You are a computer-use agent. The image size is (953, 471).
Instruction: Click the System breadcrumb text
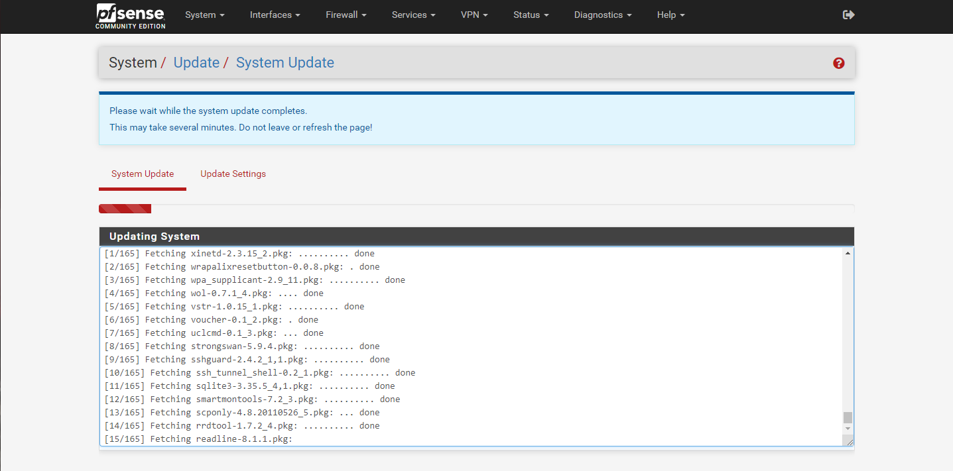point(133,63)
